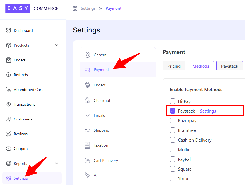Open Emails settings section
Image resolution: width=245 pixels, height=185 pixels.
[x=118, y=115]
